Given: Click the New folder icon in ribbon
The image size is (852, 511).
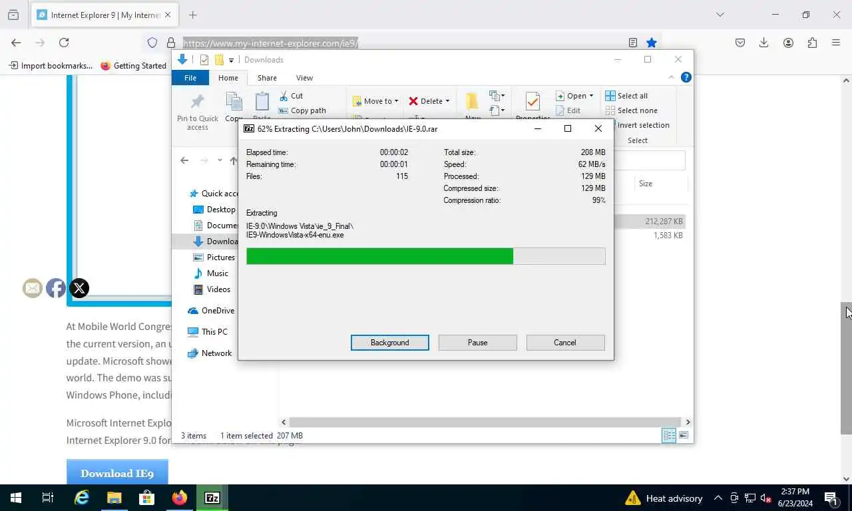Looking at the screenshot, I should point(473,102).
